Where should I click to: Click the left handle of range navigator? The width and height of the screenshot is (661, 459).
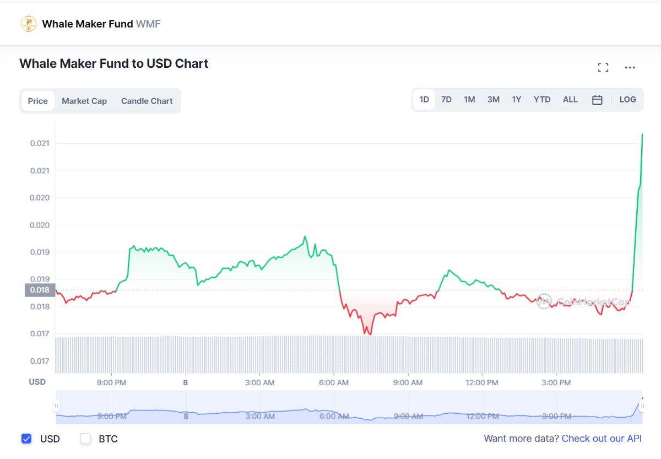click(56, 406)
